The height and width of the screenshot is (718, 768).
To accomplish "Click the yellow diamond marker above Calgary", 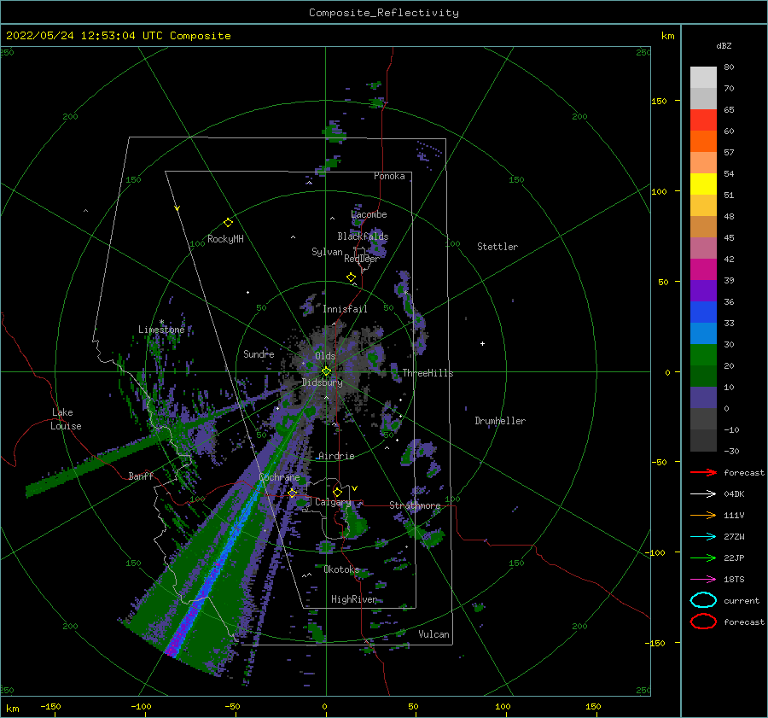I will pyautogui.click(x=337, y=492).
